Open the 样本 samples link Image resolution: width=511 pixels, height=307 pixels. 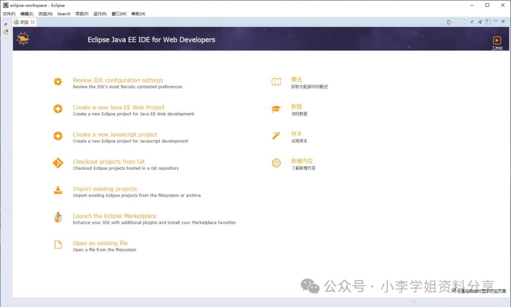click(297, 133)
